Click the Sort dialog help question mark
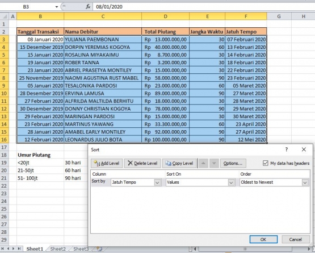 coord(286,150)
